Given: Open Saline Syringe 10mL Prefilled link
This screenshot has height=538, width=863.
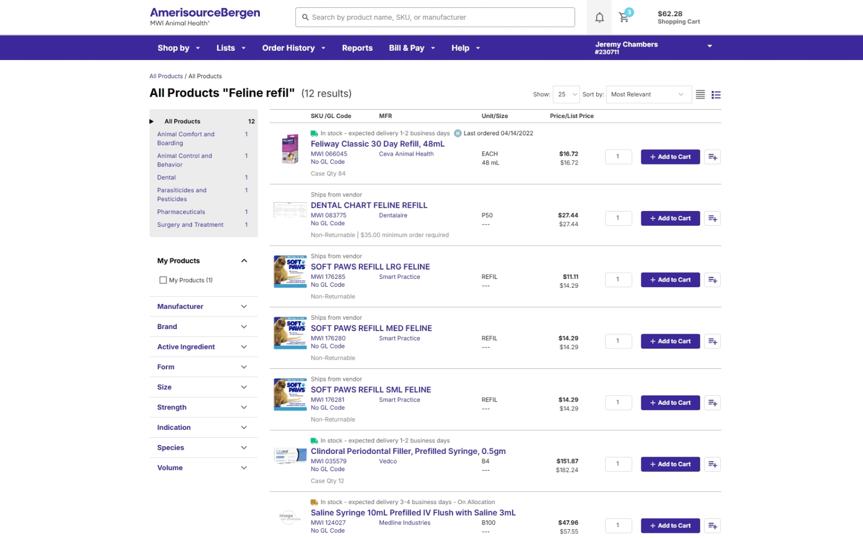Looking at the screenshot, I should click(x=413, y=513).
